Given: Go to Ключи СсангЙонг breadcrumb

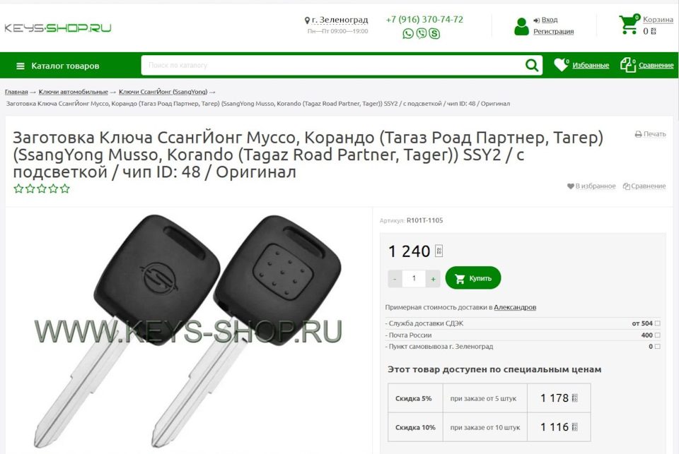Looking at the screenshot, I should [x=163, y=92].
